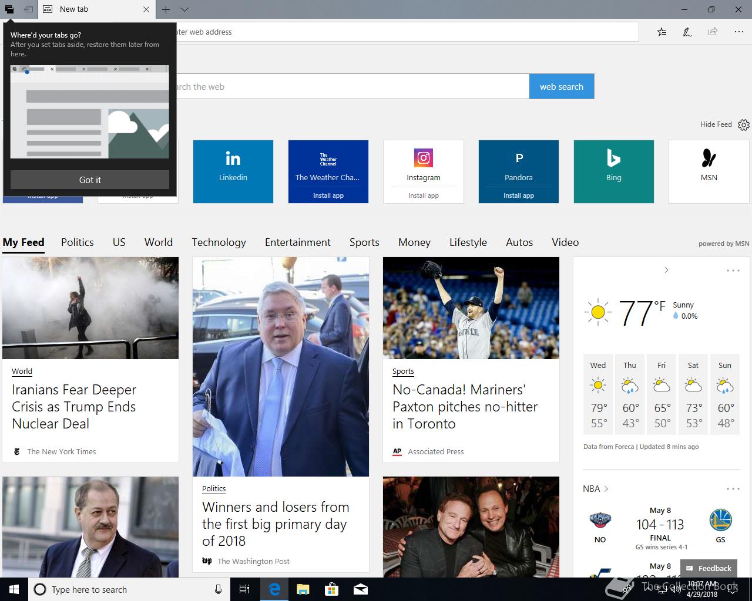Click the World category label
This screenshot has width=752, height=601.
pyautogui.click(x=22, y=372)
